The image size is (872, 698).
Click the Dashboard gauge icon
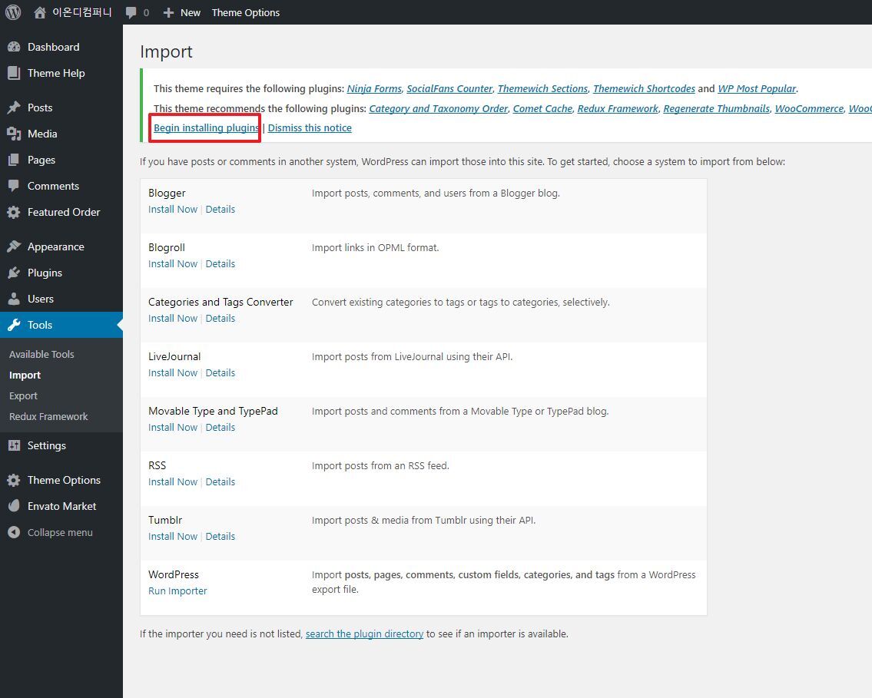tap(14, 48)
